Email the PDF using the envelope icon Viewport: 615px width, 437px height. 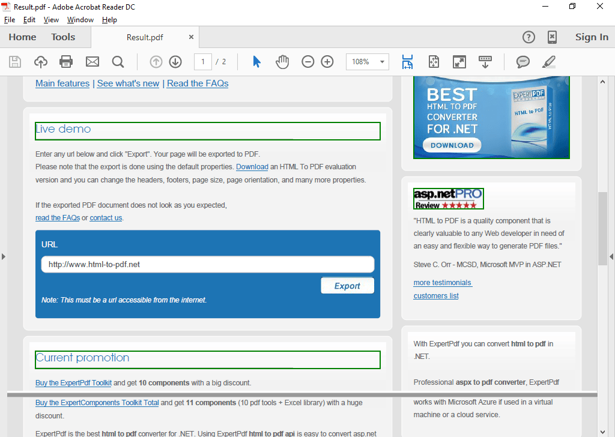tap(92, 62)
